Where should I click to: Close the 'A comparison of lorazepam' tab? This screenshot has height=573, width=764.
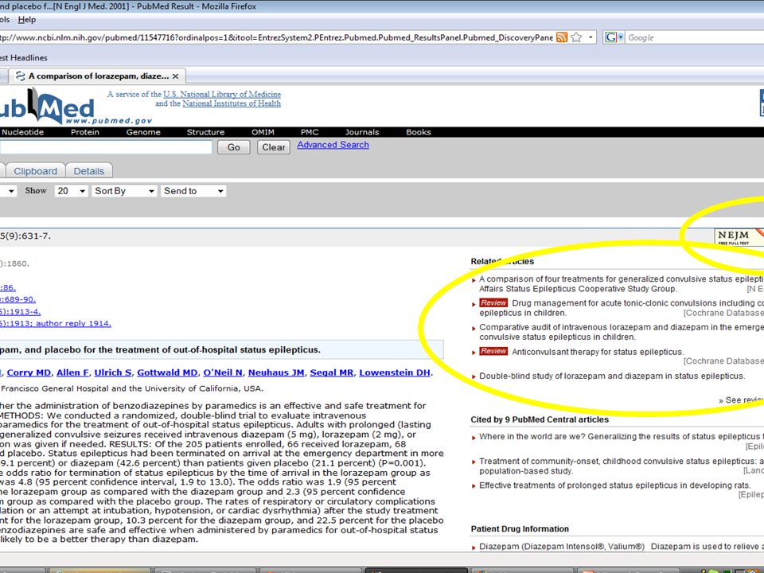coord(175,76)
